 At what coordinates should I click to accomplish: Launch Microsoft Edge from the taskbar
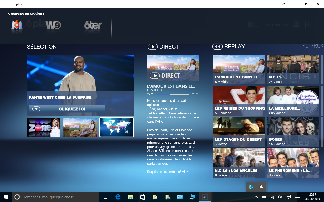pos(118,197)
